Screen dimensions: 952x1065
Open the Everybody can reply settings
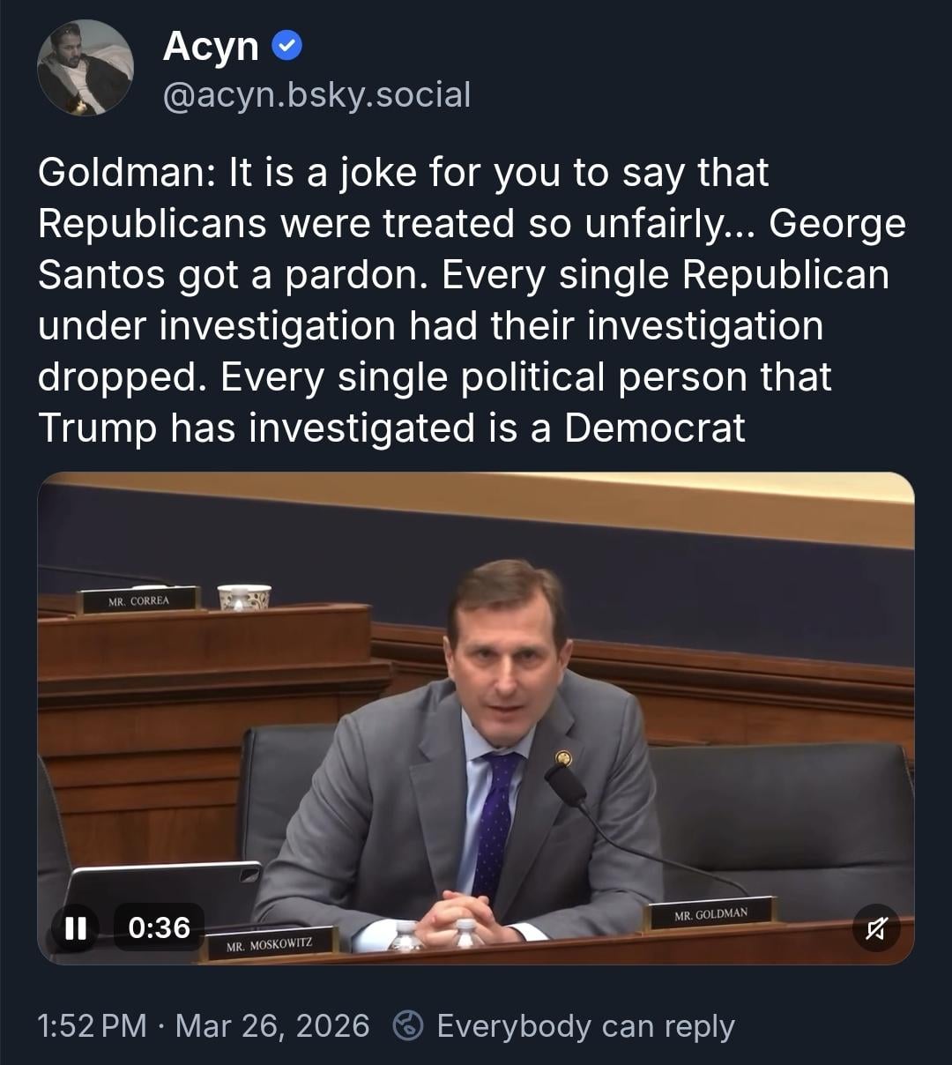tap(584, 1026)
